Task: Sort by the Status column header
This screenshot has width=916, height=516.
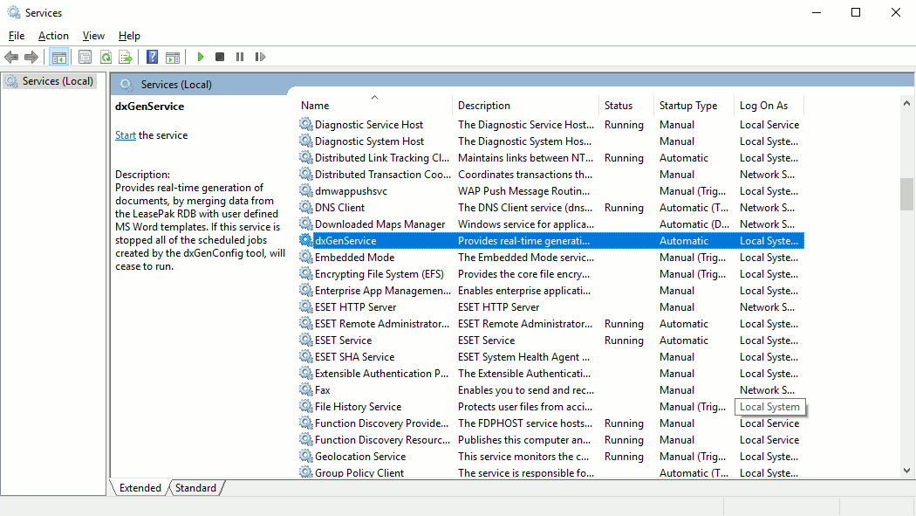Action: (x=626, y=105)
